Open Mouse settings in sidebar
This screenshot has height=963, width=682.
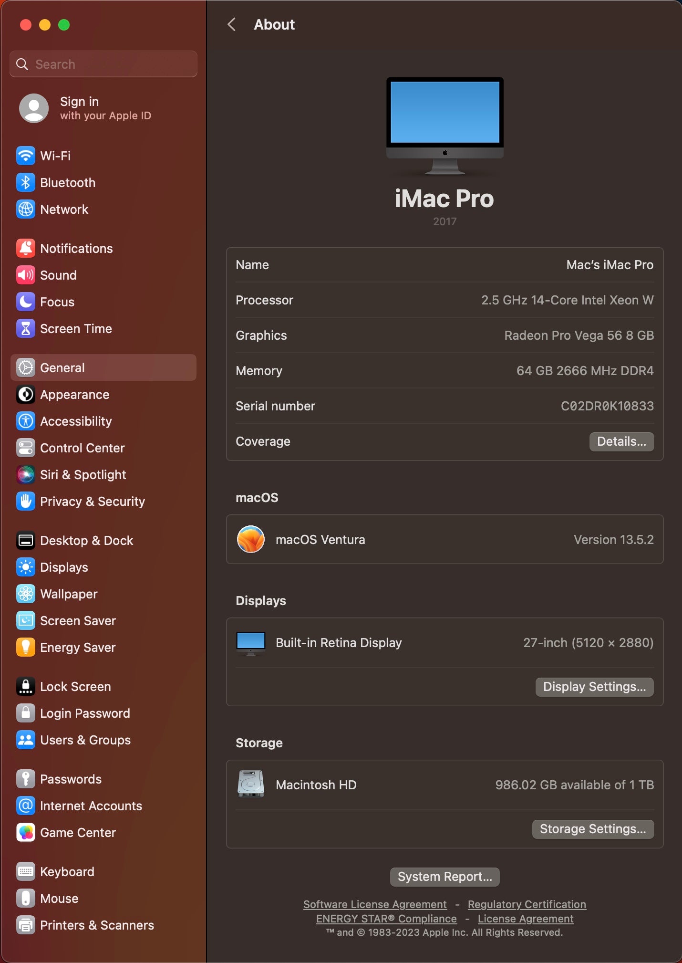(103, 898)
